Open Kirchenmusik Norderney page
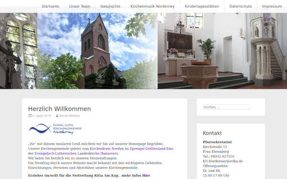 pyautogui.click(x=153, y=6)
